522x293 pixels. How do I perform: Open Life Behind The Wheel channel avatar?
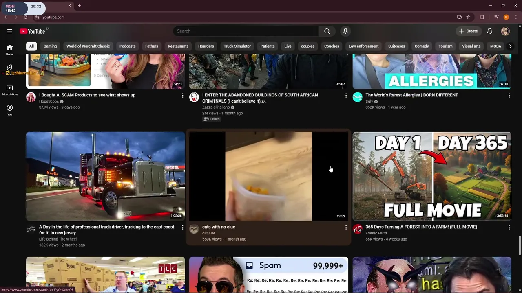point(31,229)
